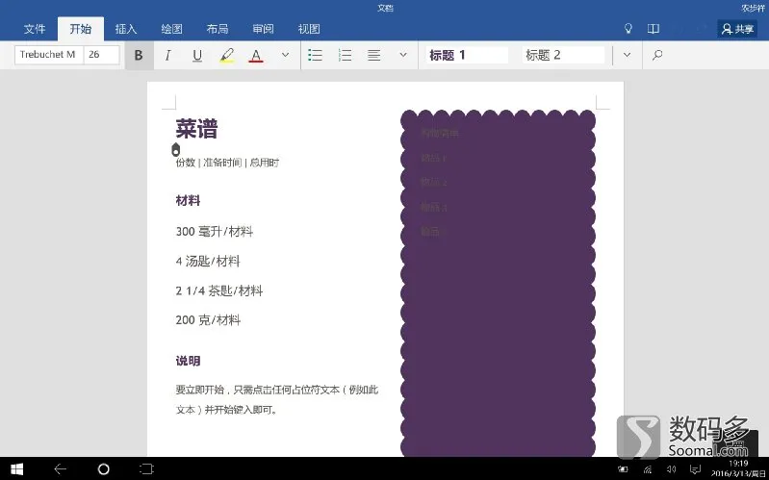Expand more paragraph options chevron
The height and width of the screenshot is (480, 769).
click(x=403, y=55)
